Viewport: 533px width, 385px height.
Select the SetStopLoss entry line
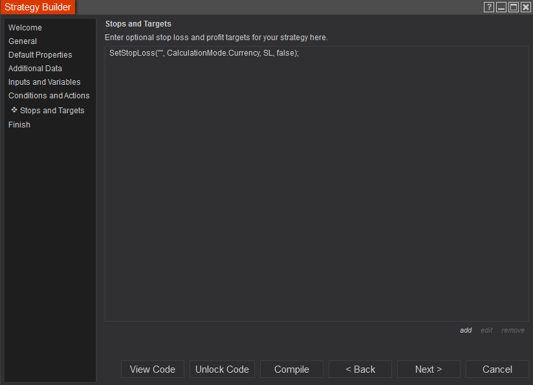tap(204, 53)
